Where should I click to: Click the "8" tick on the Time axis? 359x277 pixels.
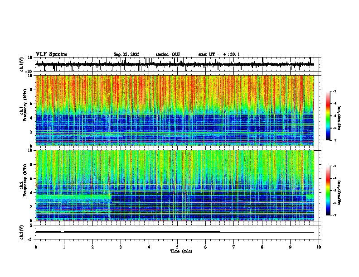click(262, 247)
